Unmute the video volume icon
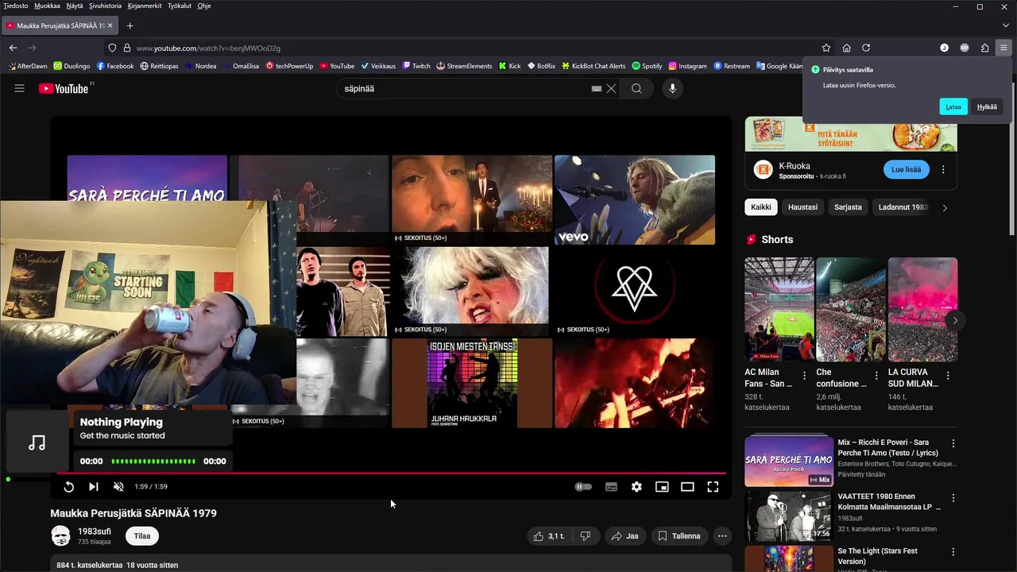Screen dimensions: 1017x572 tap(118, 487)
